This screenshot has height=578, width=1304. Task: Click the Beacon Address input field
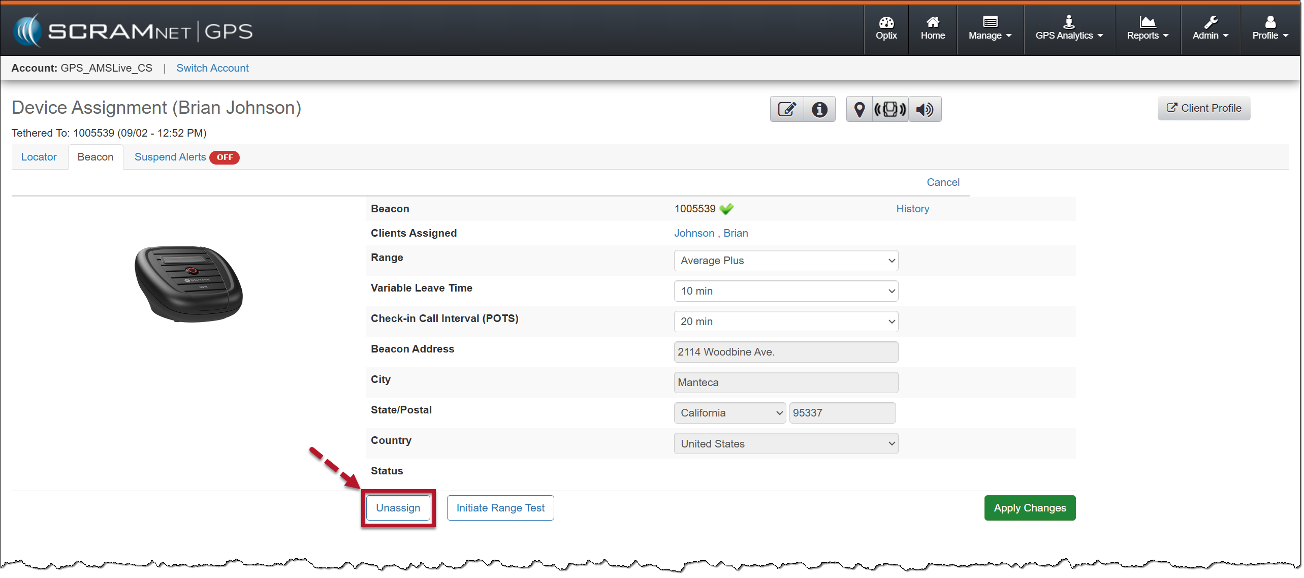(785, 352)
